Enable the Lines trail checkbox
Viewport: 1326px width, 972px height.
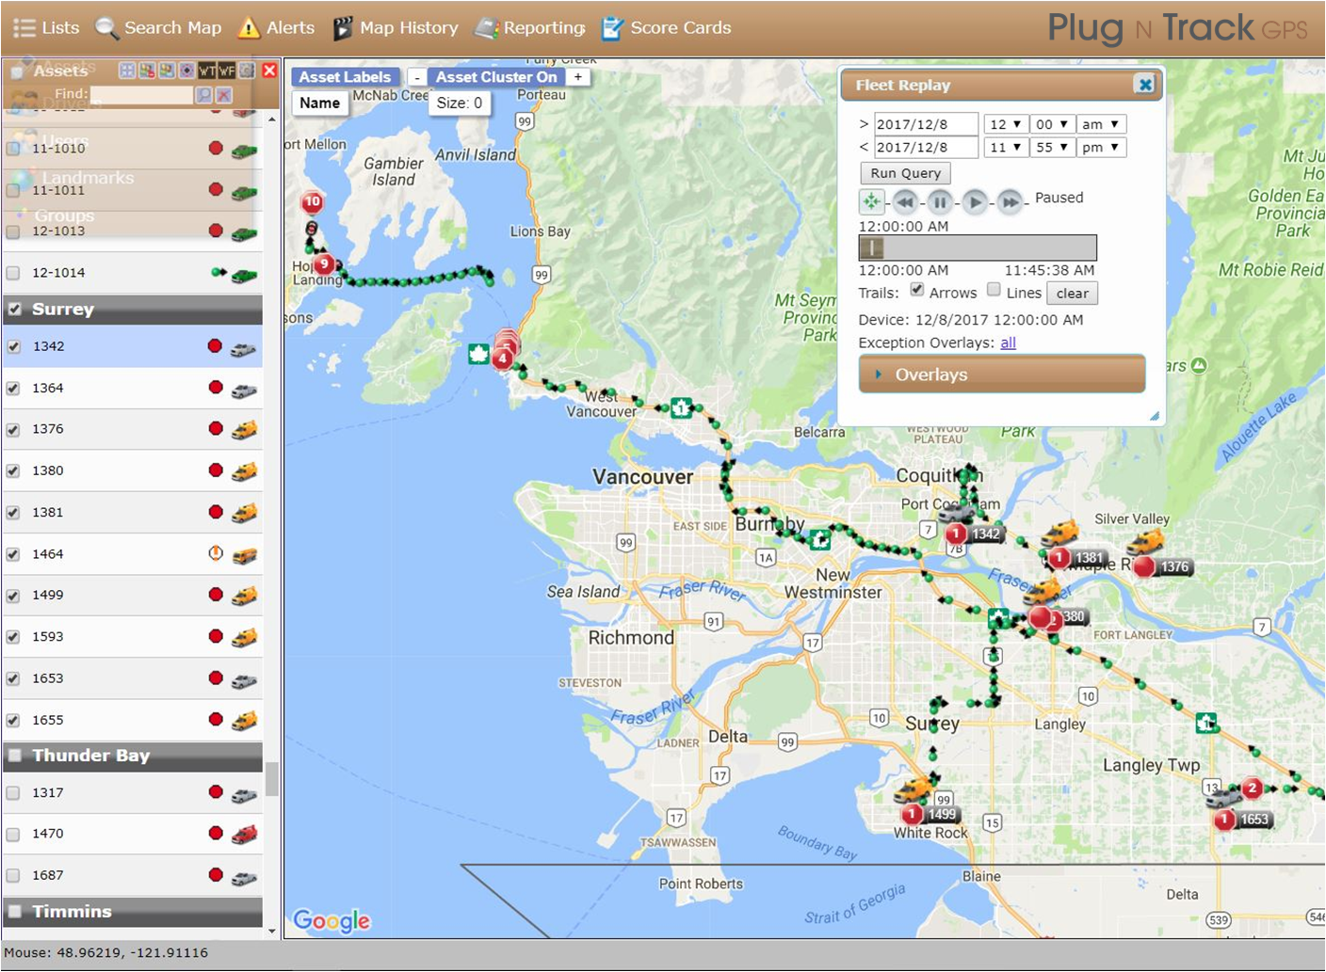994,291
